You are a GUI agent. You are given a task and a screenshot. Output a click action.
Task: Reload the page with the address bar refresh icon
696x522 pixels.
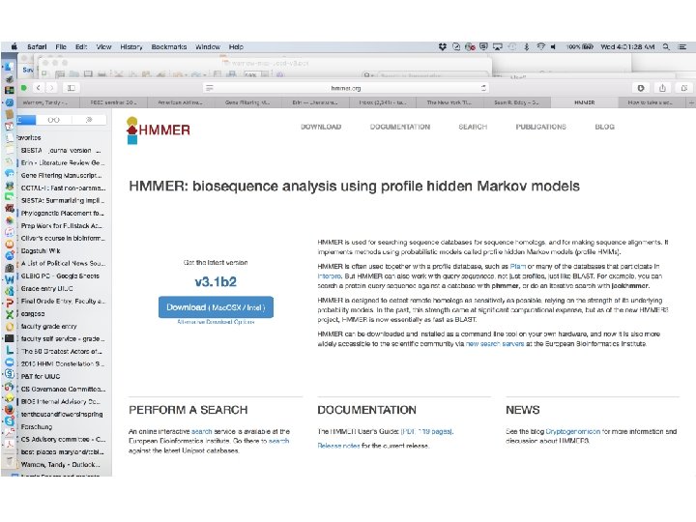[x=483, y=88]
